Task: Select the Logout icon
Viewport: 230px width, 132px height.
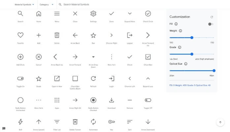Action: [130, 35]
